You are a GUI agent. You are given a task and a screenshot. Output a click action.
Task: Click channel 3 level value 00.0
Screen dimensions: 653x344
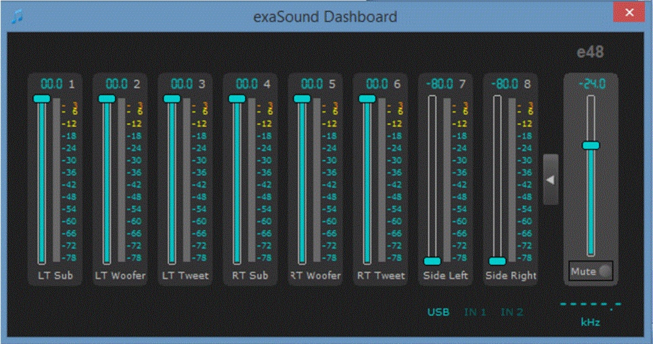[182, 84]
